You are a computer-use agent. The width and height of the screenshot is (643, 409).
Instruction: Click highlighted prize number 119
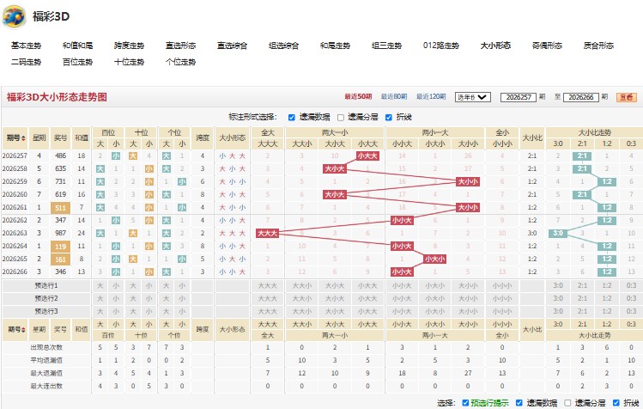(61, 247)
